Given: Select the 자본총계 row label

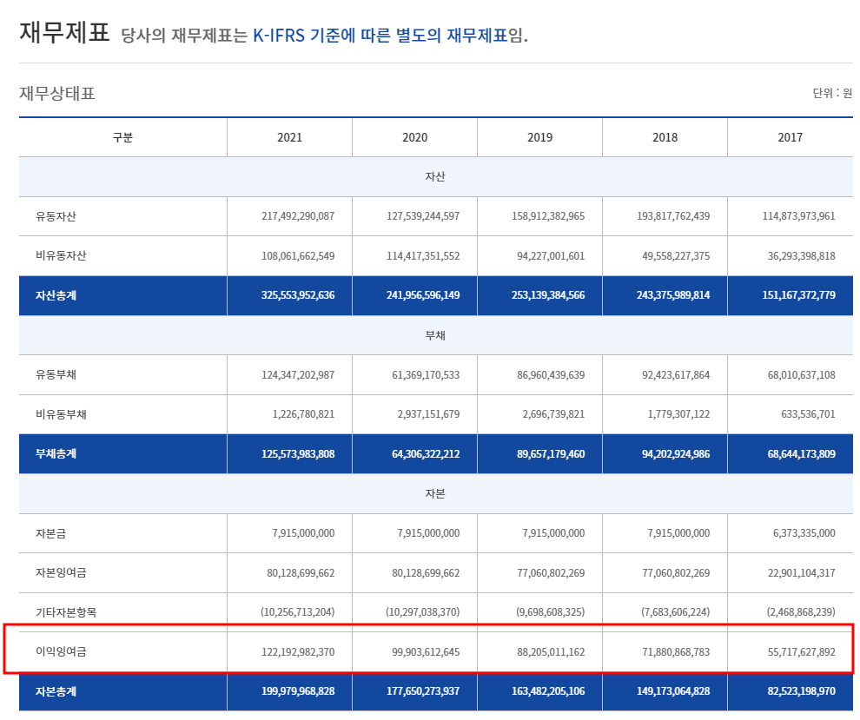Looking at the screenshot, I should (56, 691).
